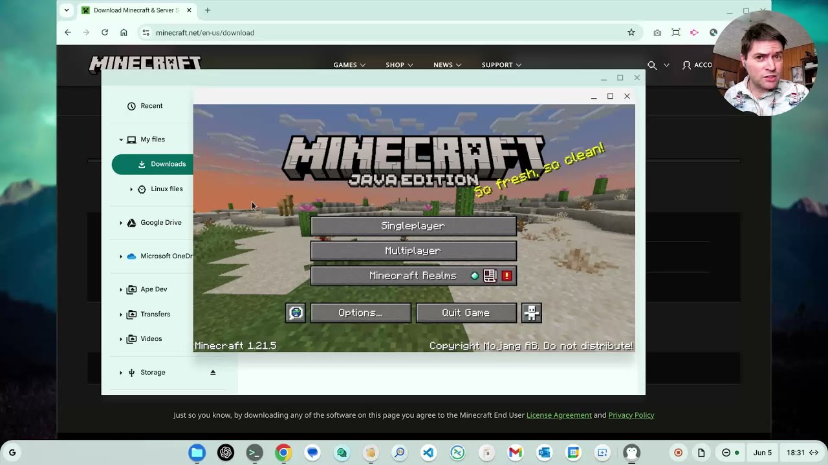This screenshot has width=828, height=465.
Task: Open Minecraft Realms
Action: coord(413,276)
